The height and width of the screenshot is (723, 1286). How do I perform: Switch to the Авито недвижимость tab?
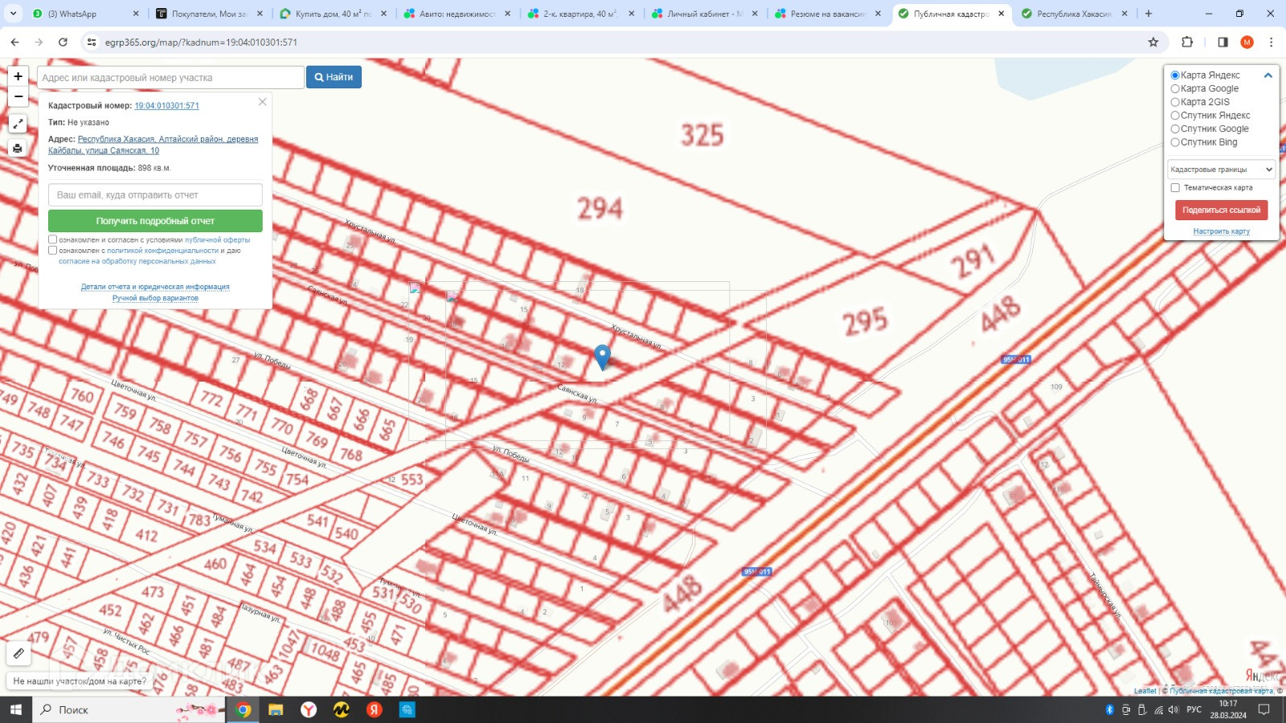click(x=456, y=14)
